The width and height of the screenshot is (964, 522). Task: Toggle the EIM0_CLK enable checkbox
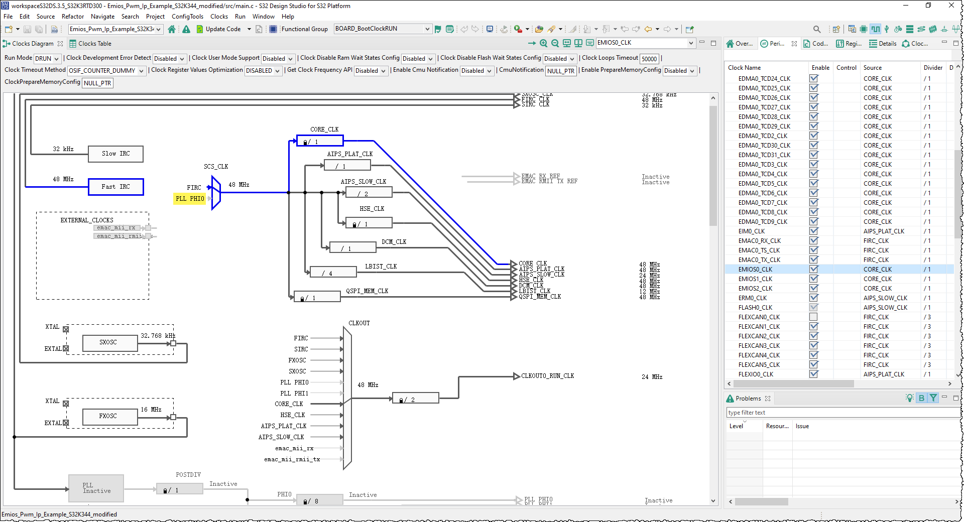(x=813, y=231)
